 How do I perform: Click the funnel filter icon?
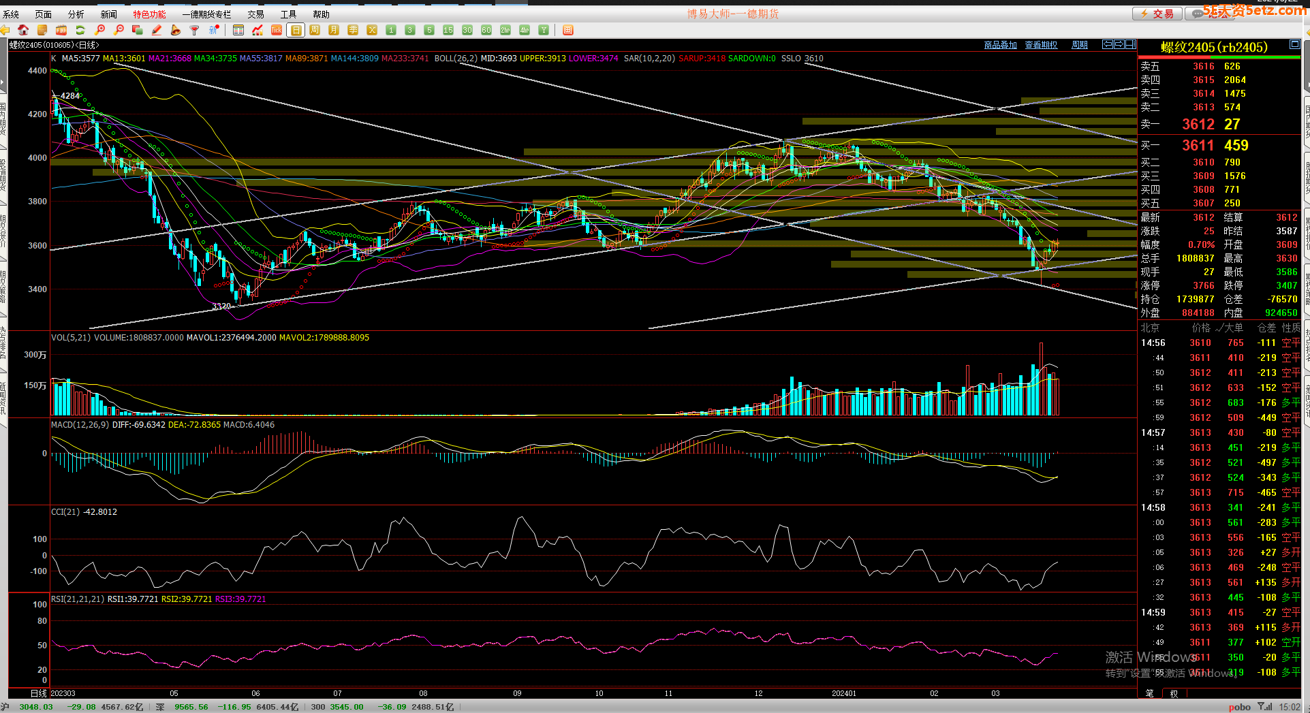tap(195, 30)
